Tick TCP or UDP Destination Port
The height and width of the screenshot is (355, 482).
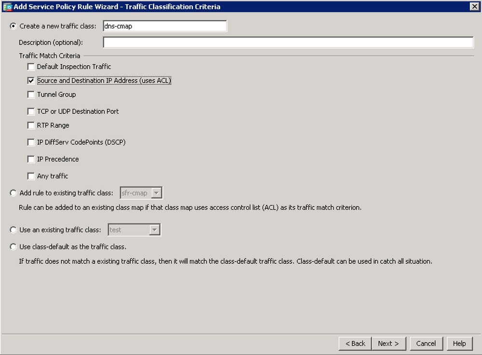pos(31,111)
